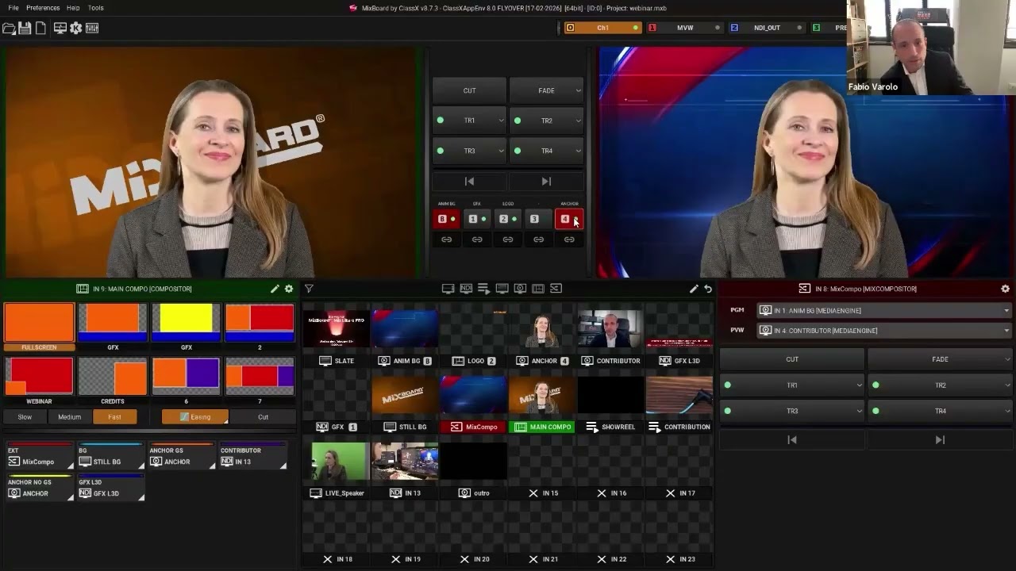Toggle LOGO layer 2 button
This screenshot has height=571, width=1016.
click(x=508, y=219)
